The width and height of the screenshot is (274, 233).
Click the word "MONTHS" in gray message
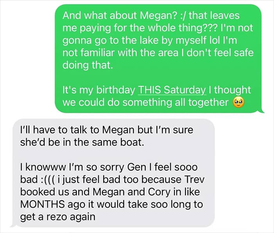click(x=41, y=205)
